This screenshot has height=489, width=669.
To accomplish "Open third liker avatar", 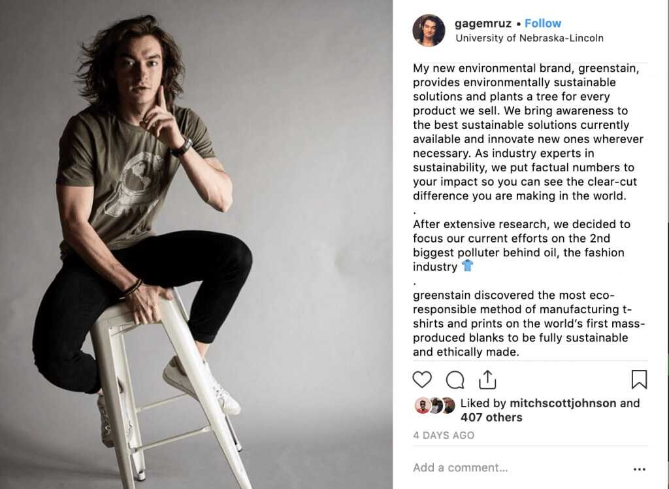I will [x=448, y=406].
